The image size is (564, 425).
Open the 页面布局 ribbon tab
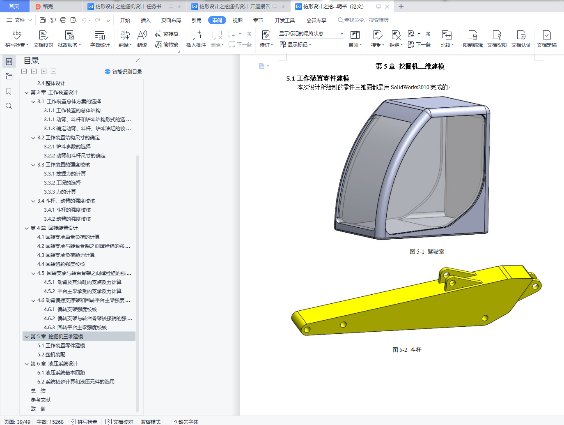click(171, 20)
